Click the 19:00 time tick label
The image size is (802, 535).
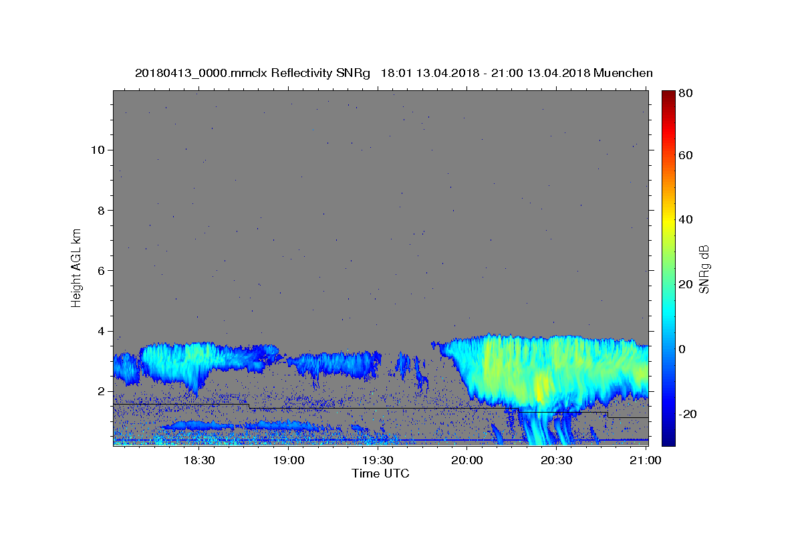click(x=288, y=460)
